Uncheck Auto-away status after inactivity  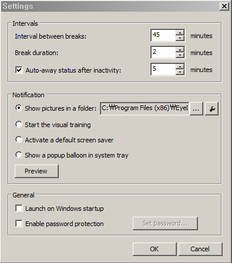tap(19, 70)
